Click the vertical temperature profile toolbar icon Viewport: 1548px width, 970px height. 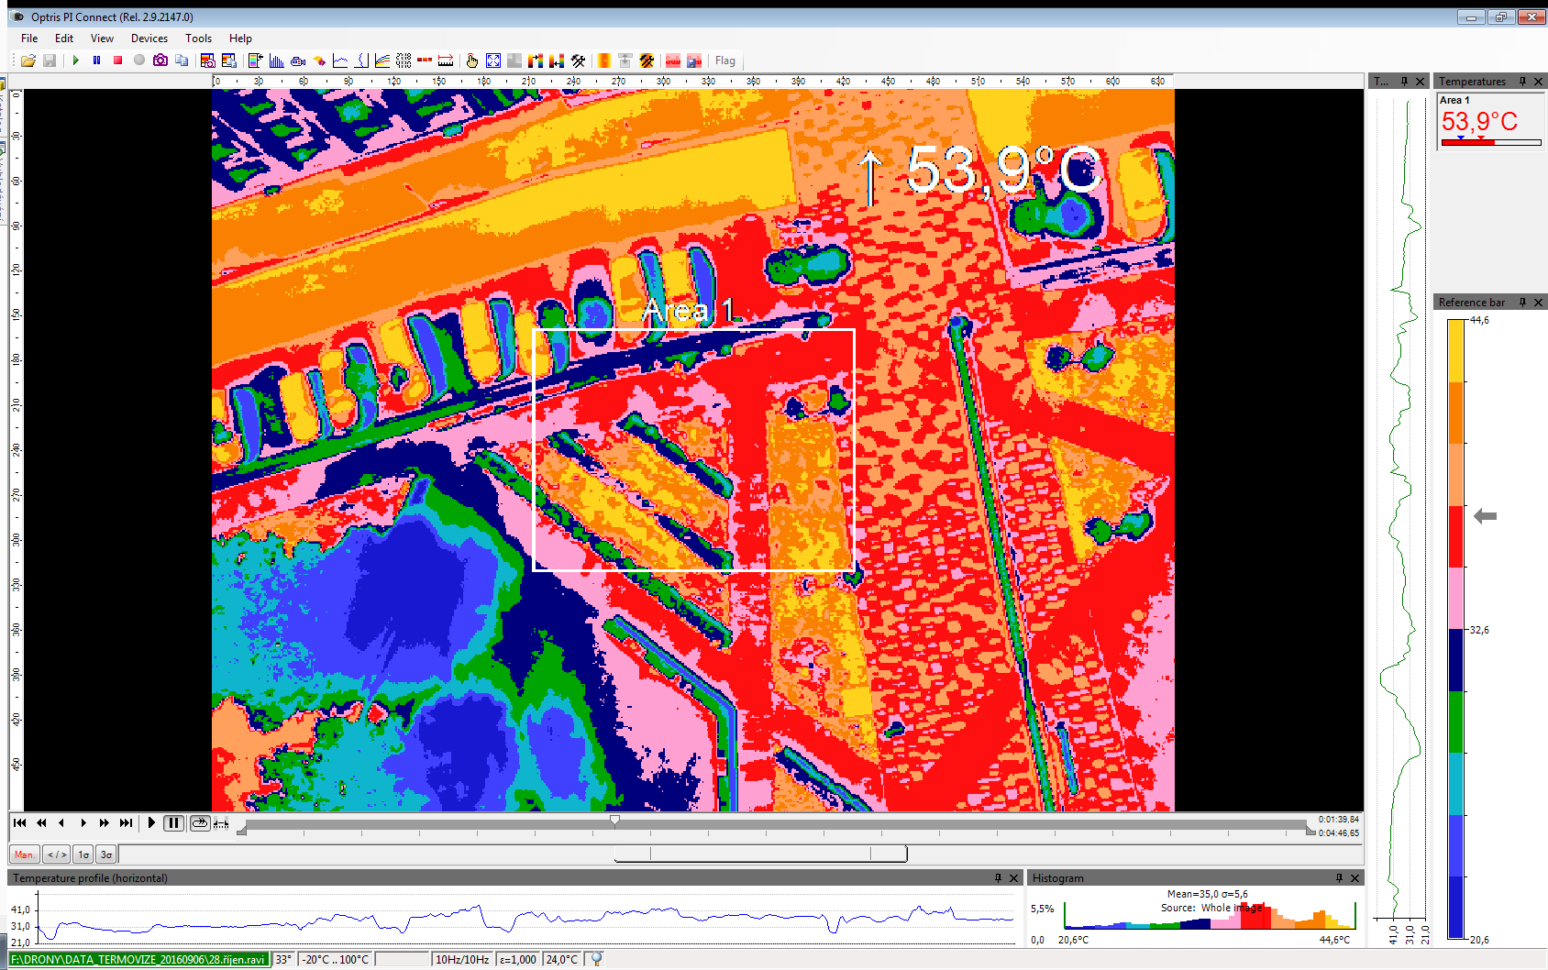coord(361,61)
